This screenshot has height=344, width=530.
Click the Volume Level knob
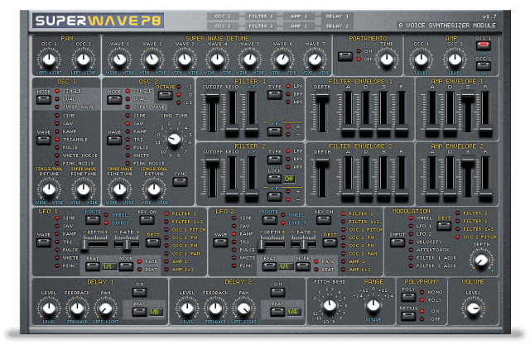(x=473, y=308)
